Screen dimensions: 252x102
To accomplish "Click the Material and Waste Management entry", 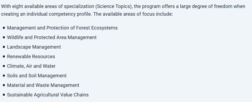I will [43, 85].
